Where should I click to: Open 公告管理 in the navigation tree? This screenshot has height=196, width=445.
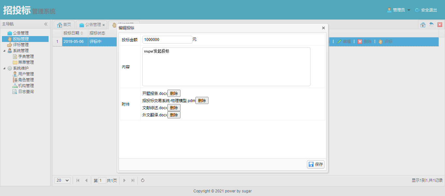[x=21, y=33]
